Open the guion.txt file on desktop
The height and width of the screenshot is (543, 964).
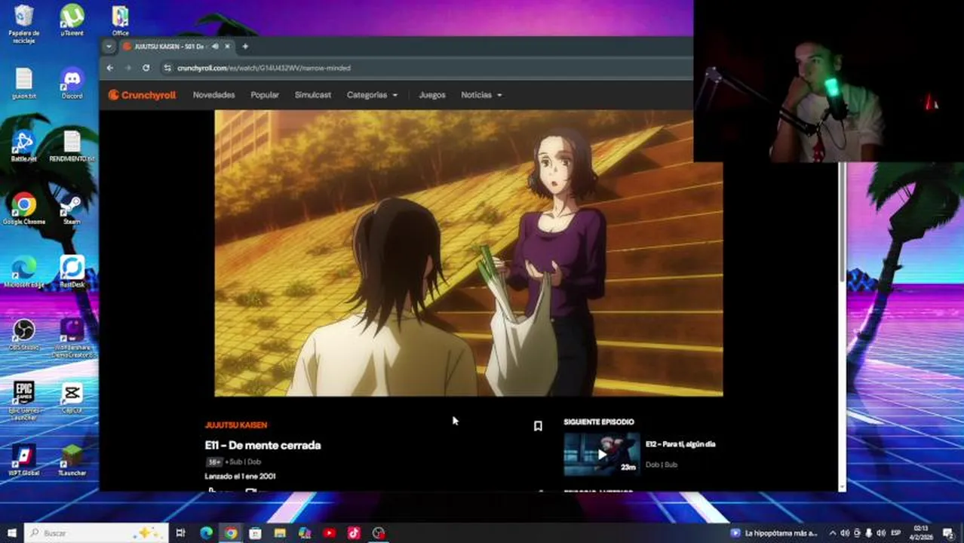(24, 84)
